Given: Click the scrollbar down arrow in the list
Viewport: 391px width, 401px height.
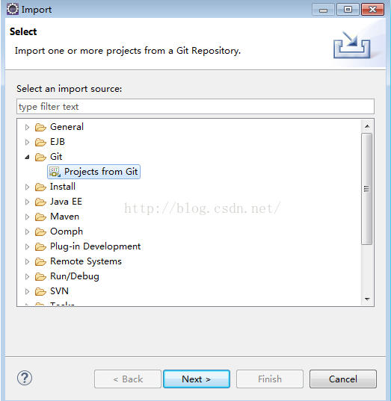Looking at the screenshot, I should click(x=367, y=299).
